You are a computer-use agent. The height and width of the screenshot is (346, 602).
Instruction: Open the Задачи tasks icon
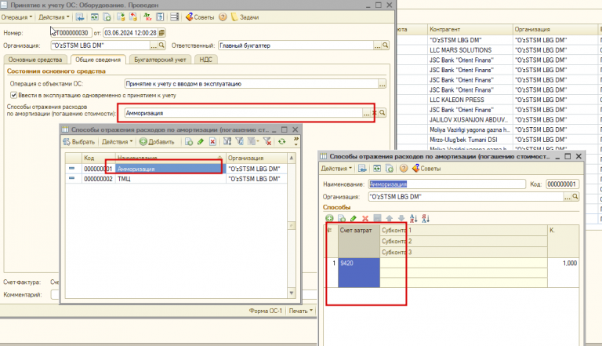pos(236,16)
